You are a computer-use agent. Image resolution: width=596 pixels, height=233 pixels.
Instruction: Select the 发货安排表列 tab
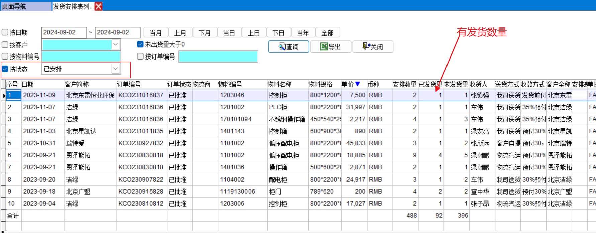[x=73, y=6]
